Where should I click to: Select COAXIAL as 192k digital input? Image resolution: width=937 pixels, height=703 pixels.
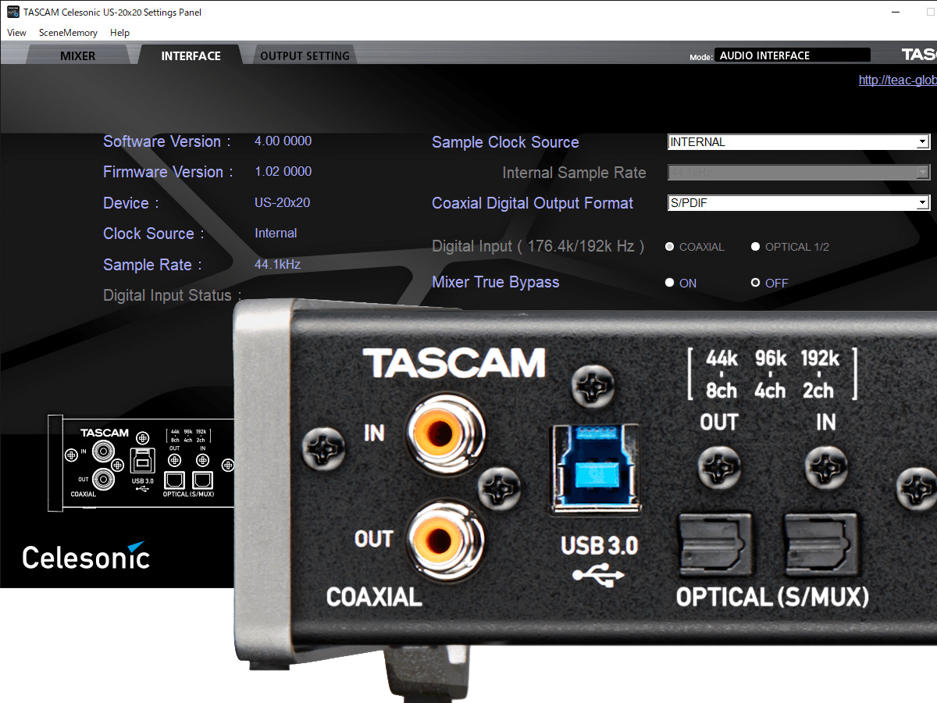(x=669, y=246)
